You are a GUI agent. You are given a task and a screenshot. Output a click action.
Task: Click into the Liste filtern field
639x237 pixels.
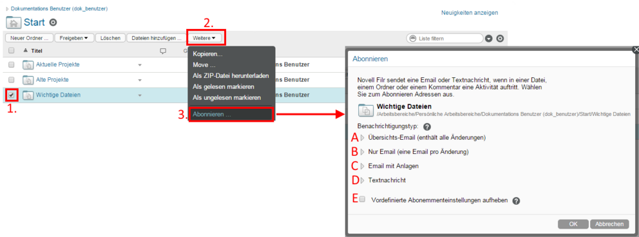click(x=444, y=38)
